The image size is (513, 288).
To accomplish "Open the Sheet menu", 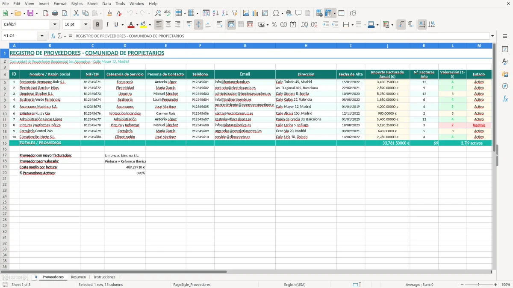I will [x=92, y=3].
